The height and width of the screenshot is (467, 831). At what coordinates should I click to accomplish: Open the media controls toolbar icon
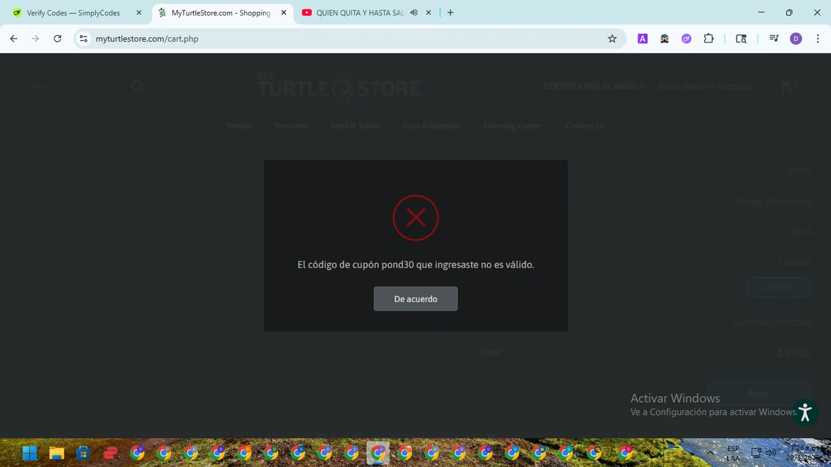(774, 39)
